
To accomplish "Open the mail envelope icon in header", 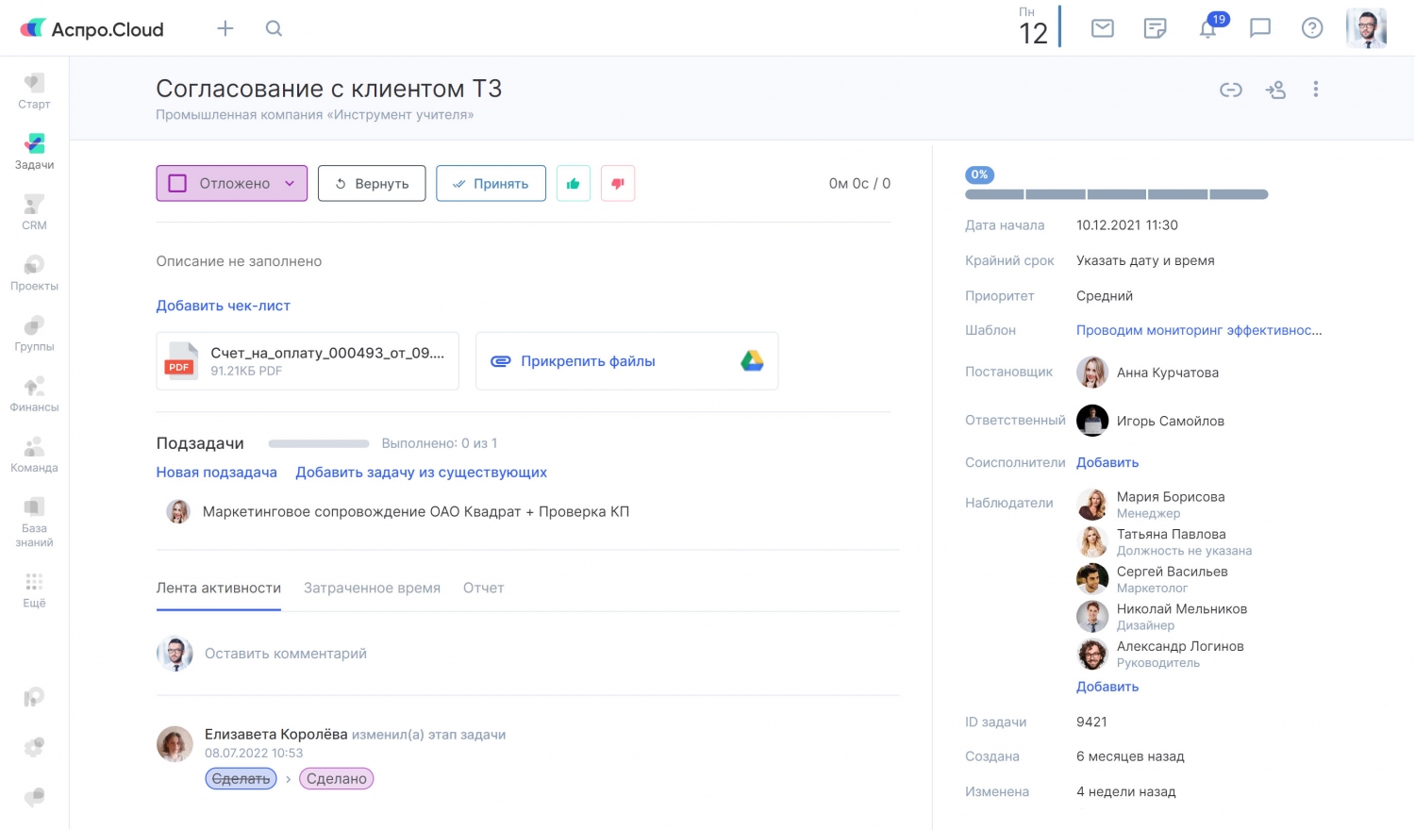I will point(1102,28).
